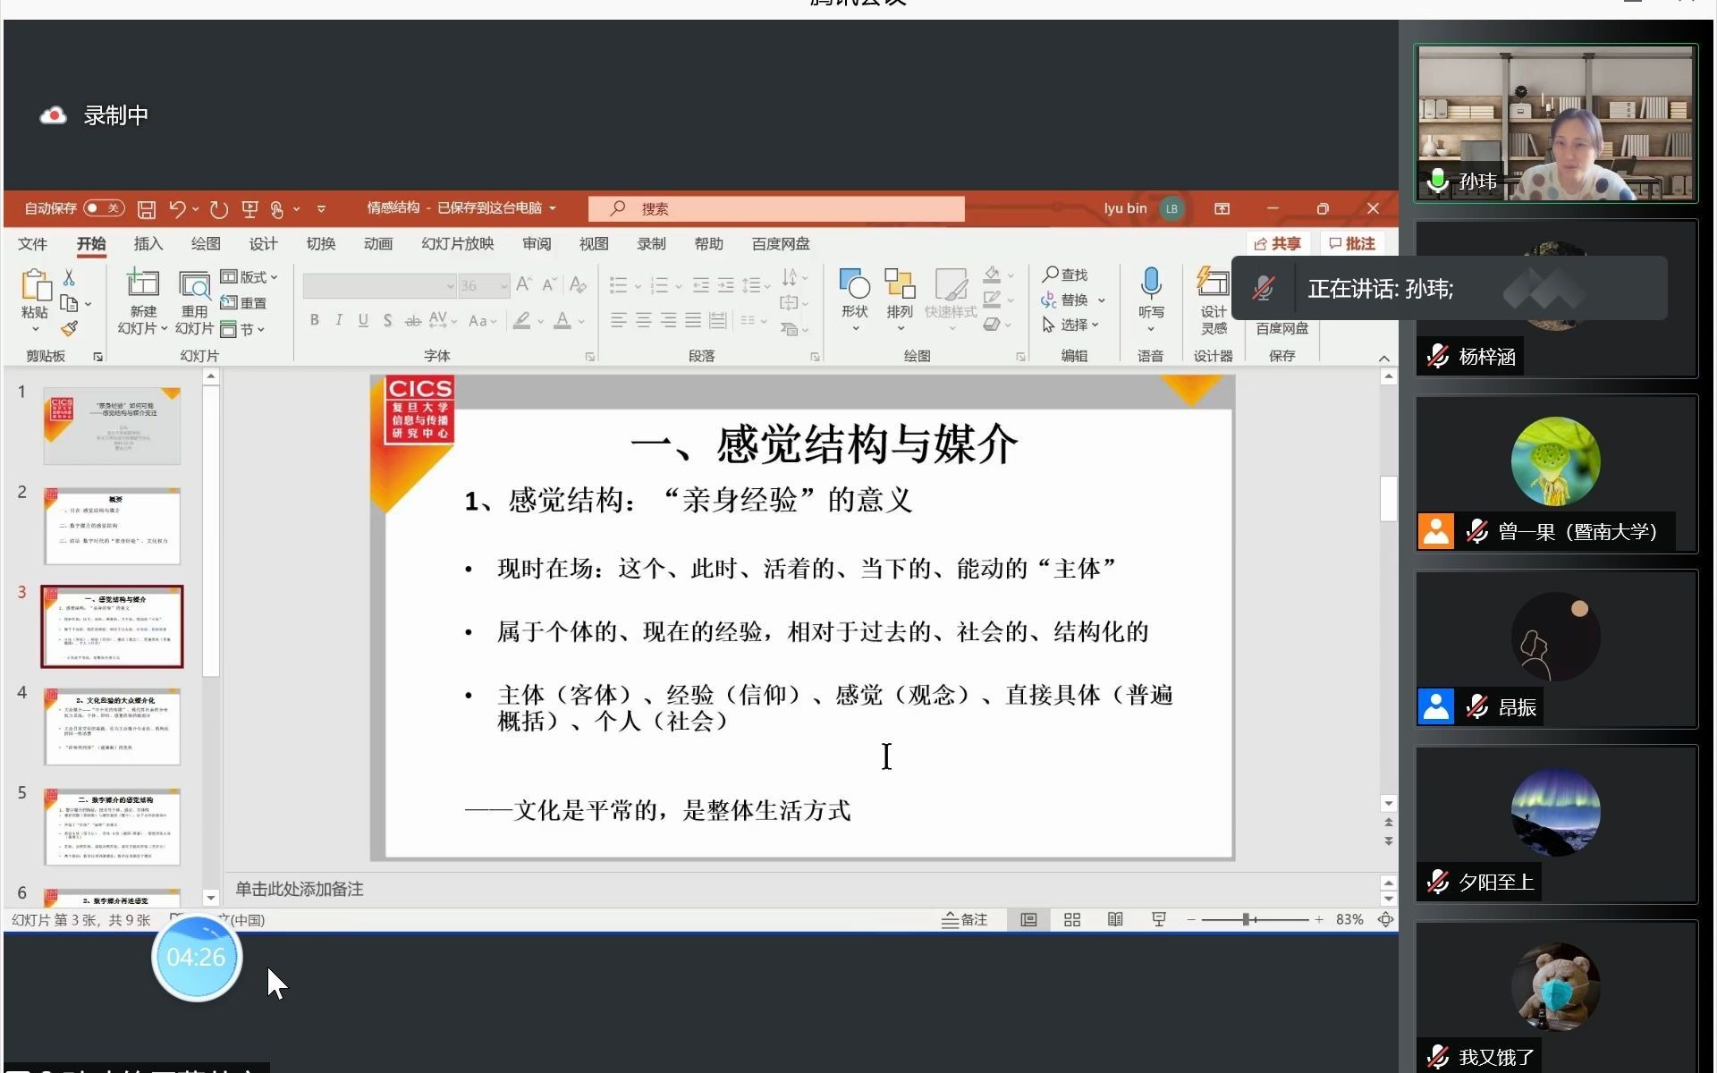Open the font name dropdown

pyautogui.click(x=450, y=286)
